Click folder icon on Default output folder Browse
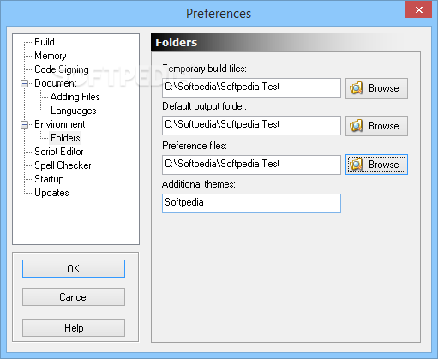This screenshot has width=438, height=359. 356,126
